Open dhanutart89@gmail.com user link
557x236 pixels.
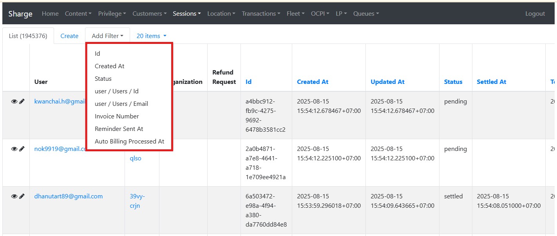point(69,196)
